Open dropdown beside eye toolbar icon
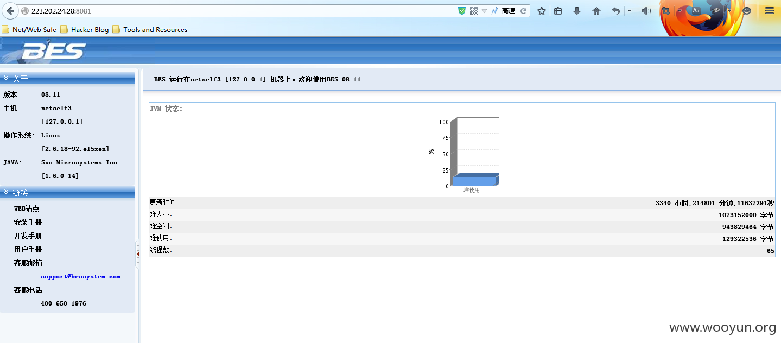The image size is (781, 343). [730, 11]
